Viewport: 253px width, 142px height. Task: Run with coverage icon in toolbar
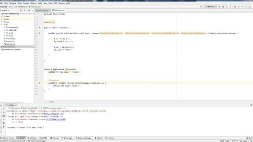tap(227, 7)
